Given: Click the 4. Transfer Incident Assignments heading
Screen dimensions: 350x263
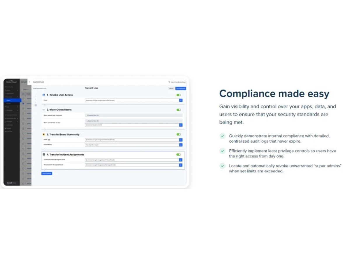Looking at the screenshot, I should [65, 155].
